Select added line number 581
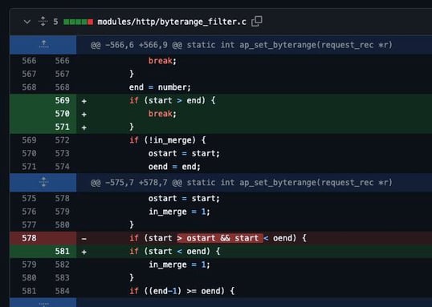 click(x=62, y=251)
